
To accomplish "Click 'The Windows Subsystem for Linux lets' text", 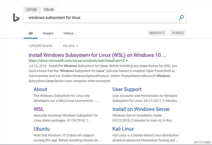I will [x=62, y=96].
